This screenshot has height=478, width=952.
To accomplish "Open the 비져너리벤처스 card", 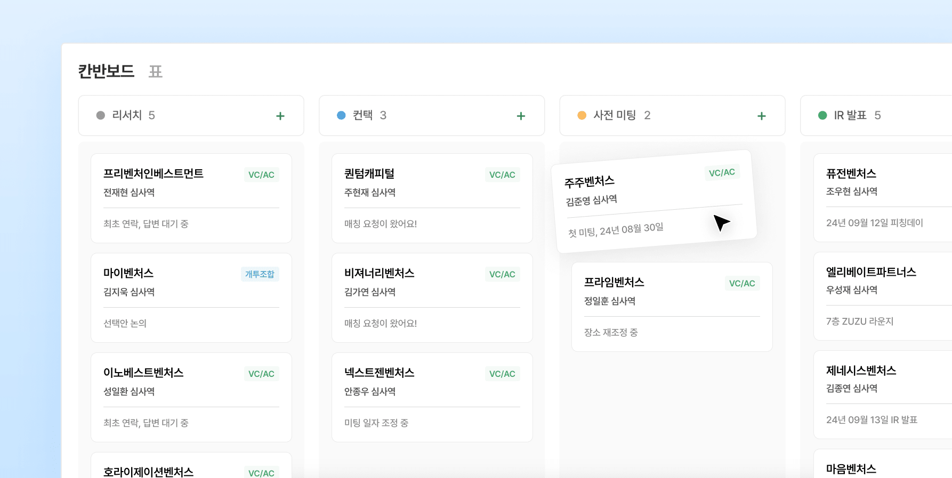I will coord(432,298).
